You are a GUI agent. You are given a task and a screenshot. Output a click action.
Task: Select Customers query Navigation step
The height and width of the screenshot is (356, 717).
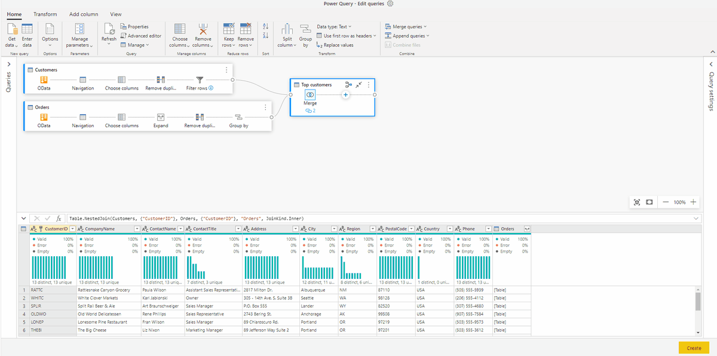tap(83, 83)
